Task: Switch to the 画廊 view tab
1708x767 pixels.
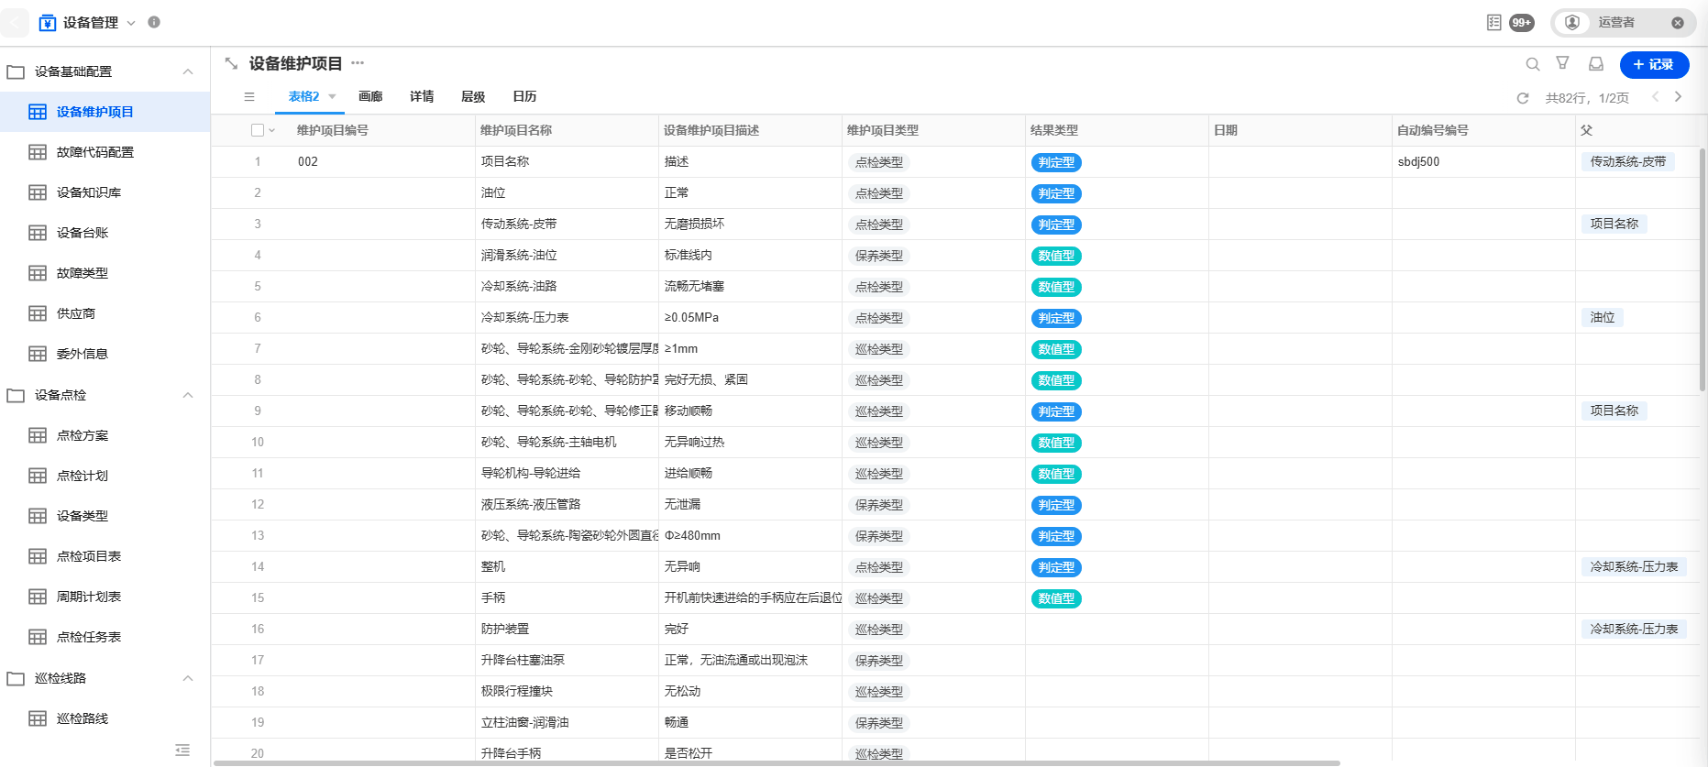Action: (370, 97)
